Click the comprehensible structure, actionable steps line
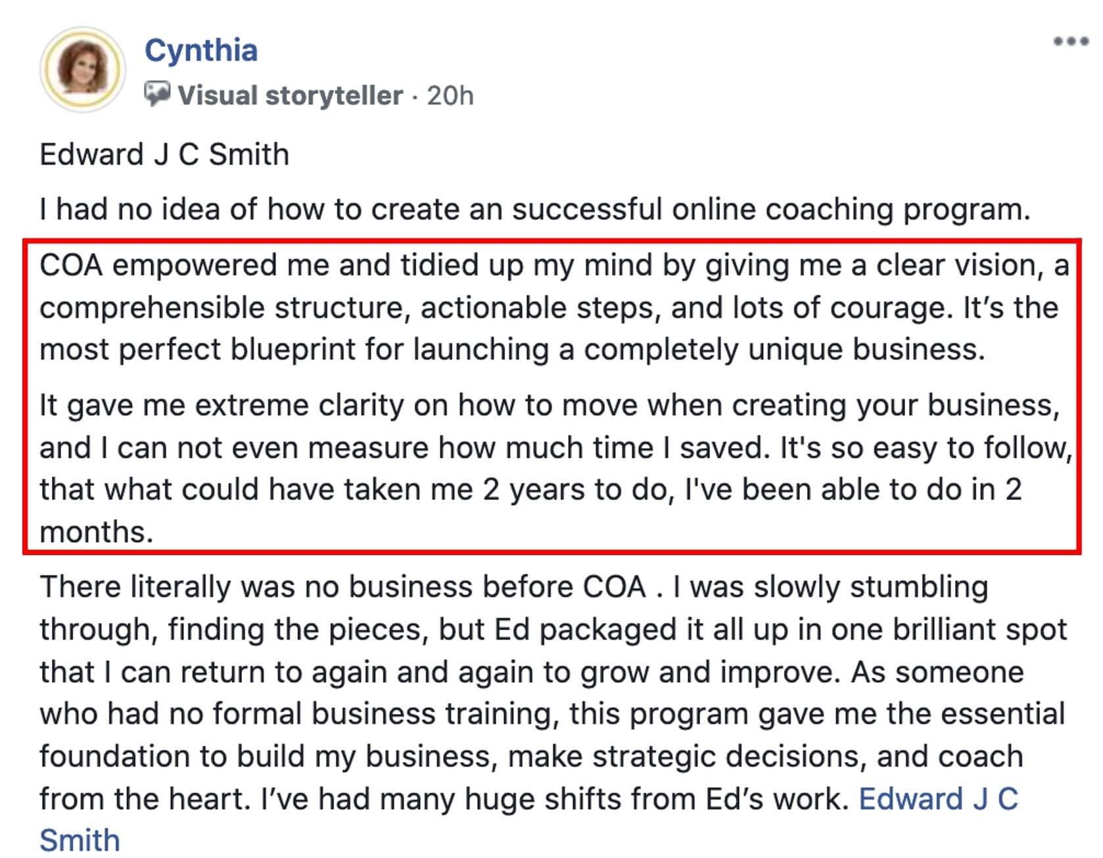This screenshot has width=1103, height=858. pyautogui.click(x=549, y=308)
